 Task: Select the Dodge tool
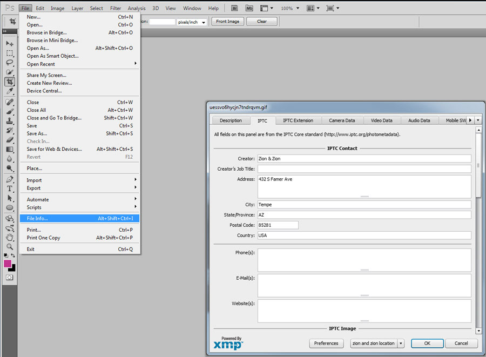pos(10,169)
